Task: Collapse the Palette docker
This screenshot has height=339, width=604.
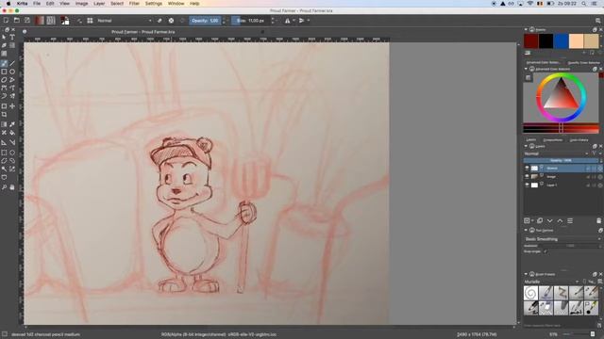Action: tap(526, 29)
